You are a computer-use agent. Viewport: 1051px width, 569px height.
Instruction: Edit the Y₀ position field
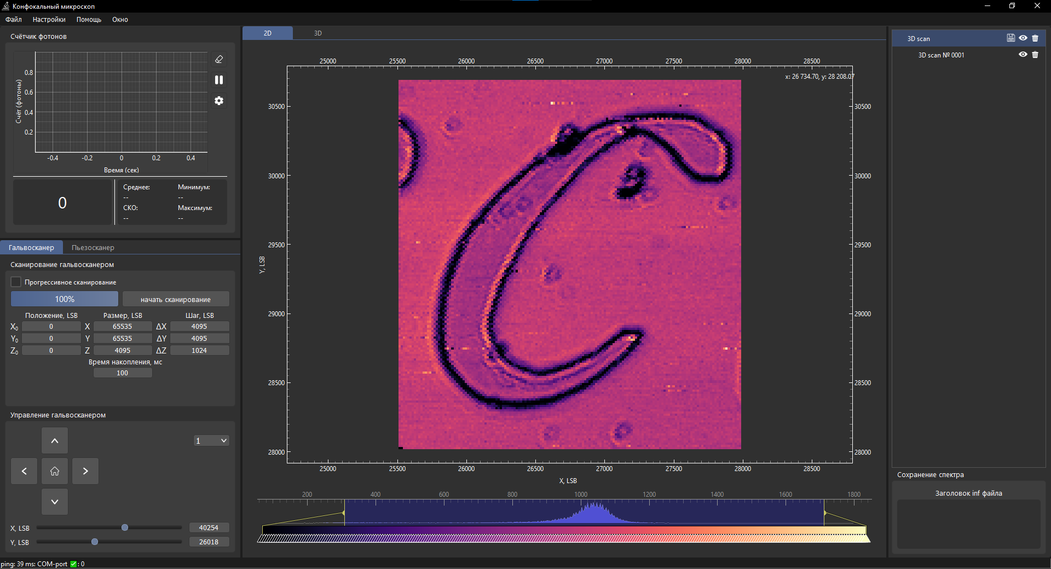coord(51,339)
